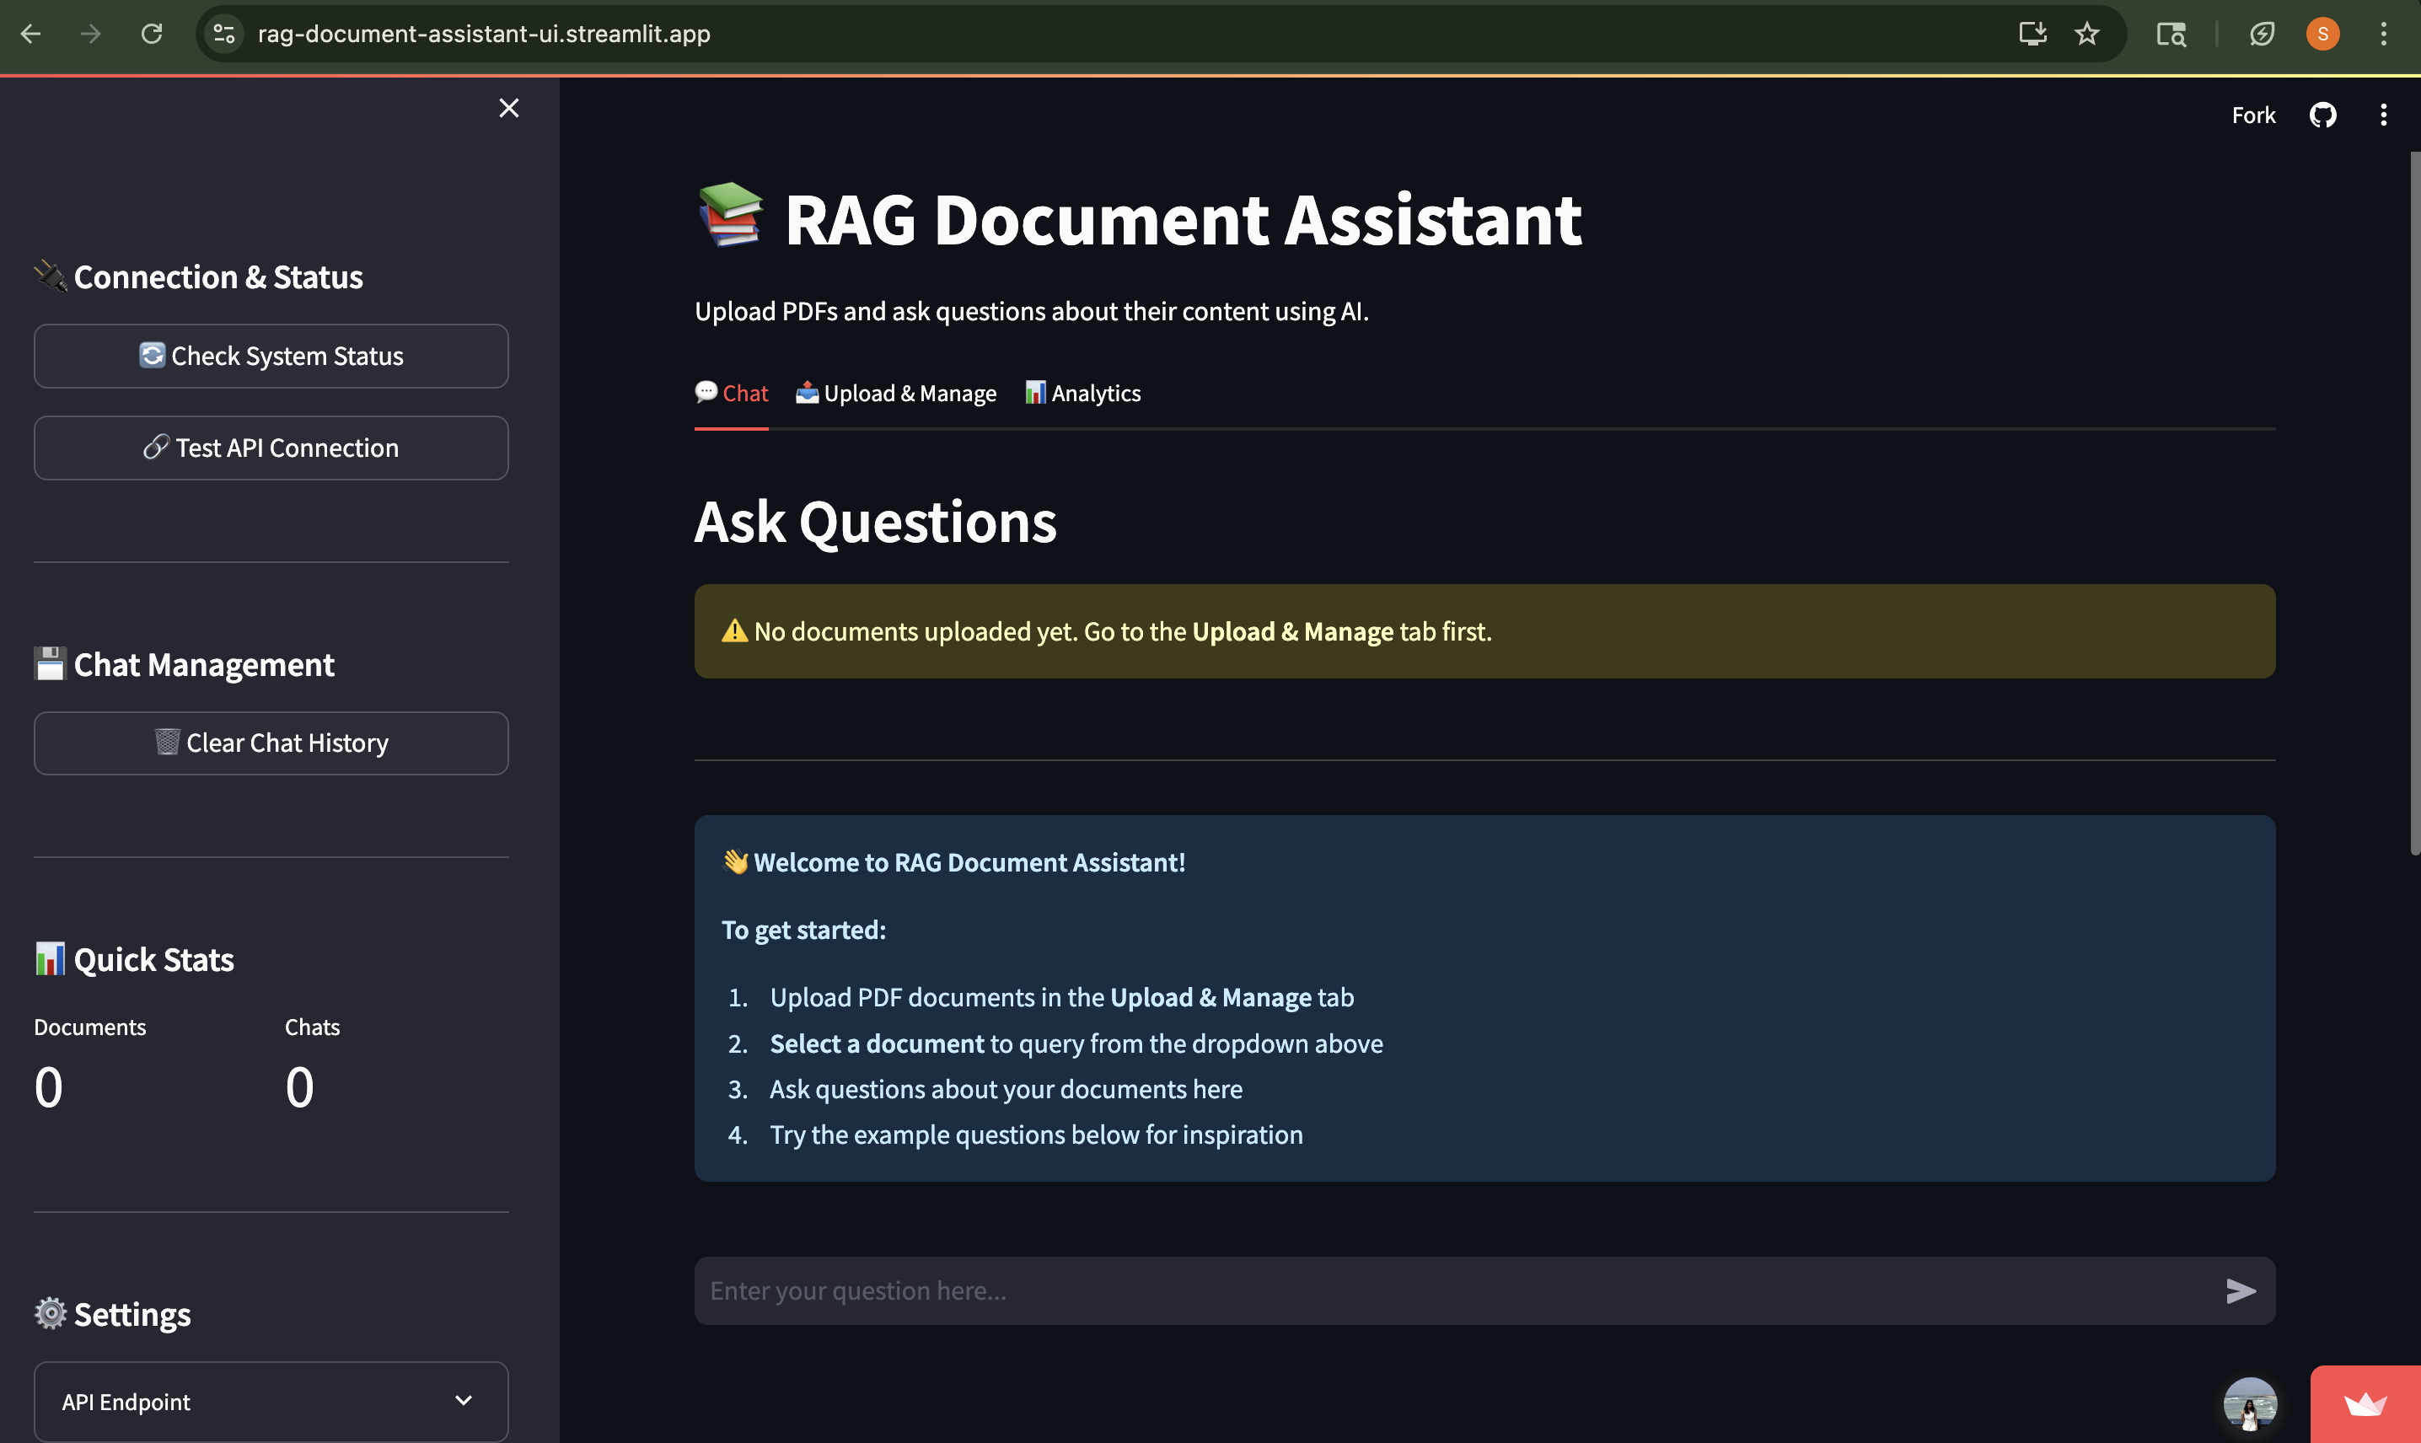Open the Streamlit crown badge at bottom right

[2365, 1404]
